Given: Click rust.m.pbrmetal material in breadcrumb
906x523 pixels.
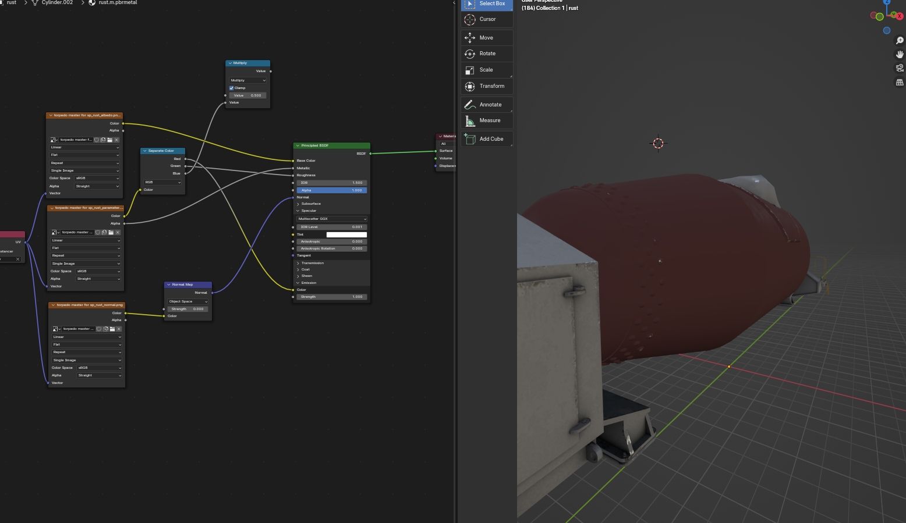Looking at the screenshot, I should coord(118,3).
